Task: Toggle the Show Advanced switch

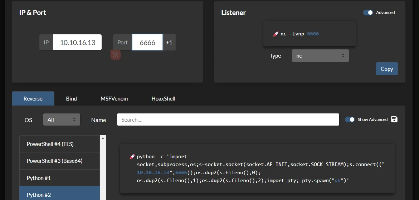Action: (350, 119)
